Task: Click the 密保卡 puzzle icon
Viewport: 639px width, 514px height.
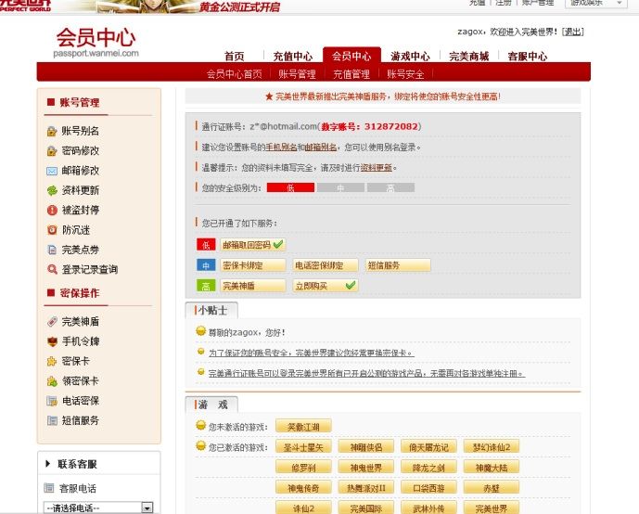Action: pyautogui.click(x=52, y=361)
